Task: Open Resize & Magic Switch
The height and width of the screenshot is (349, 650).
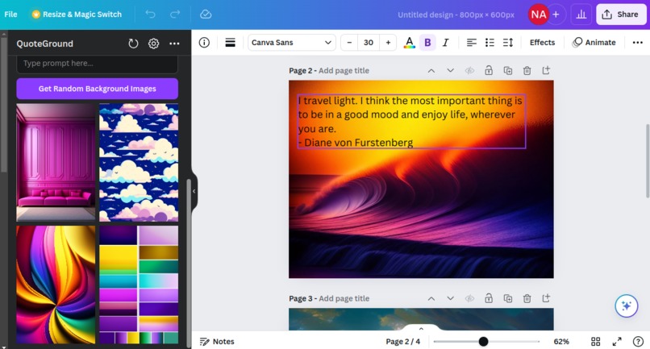Action: pyautogui.click(x=77, y=15)
